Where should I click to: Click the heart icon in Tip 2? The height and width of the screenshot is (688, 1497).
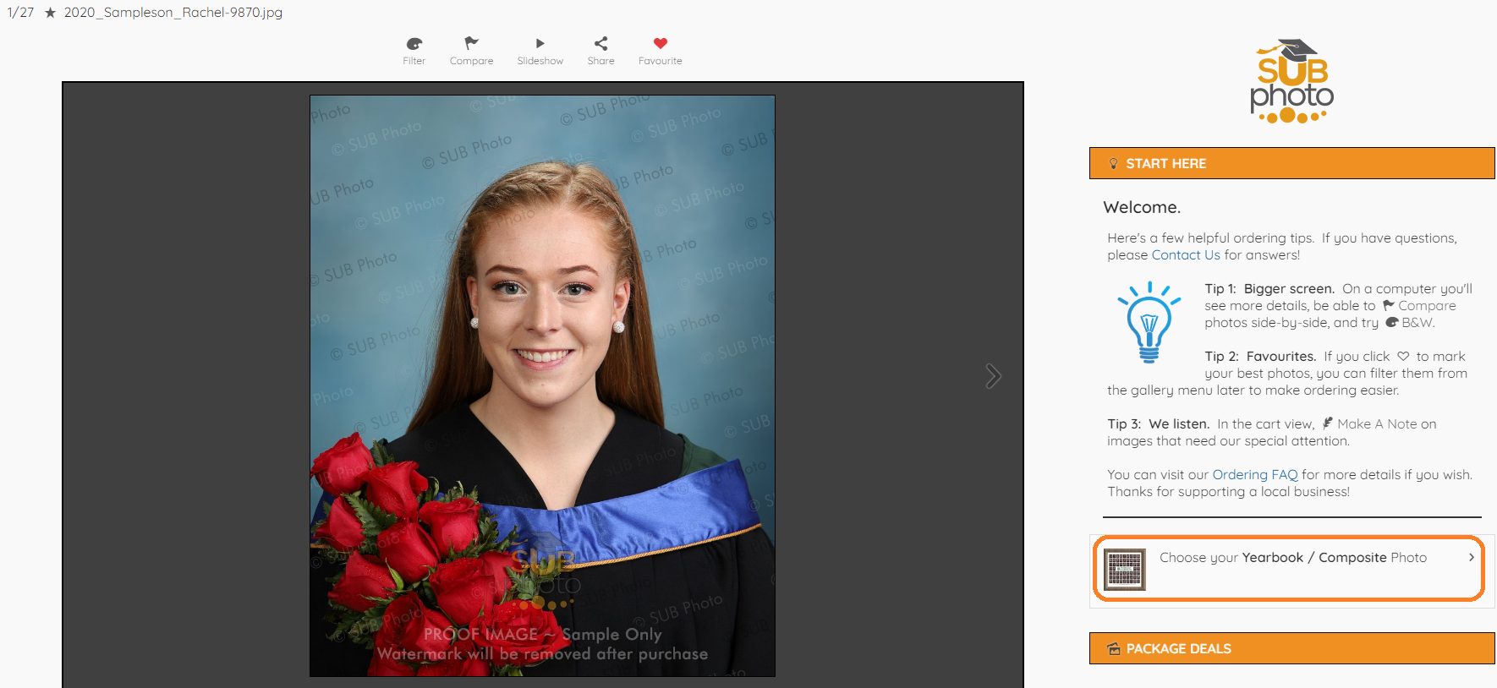click(x=1403, y=356)
